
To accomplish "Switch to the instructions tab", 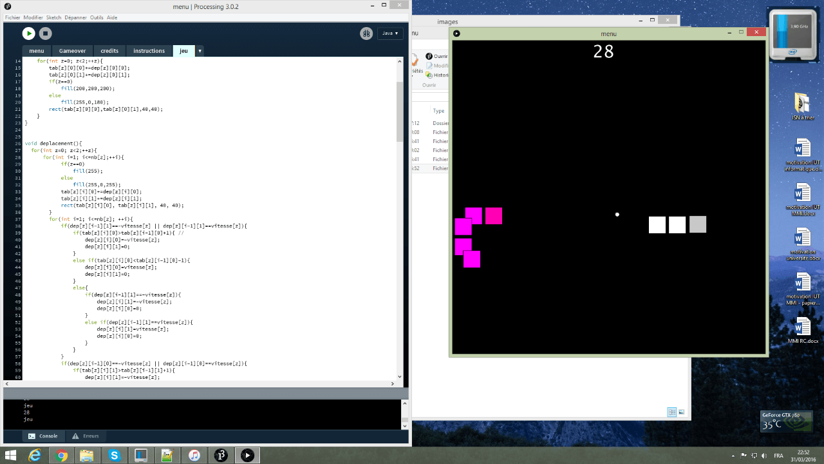I will point(149,51).
